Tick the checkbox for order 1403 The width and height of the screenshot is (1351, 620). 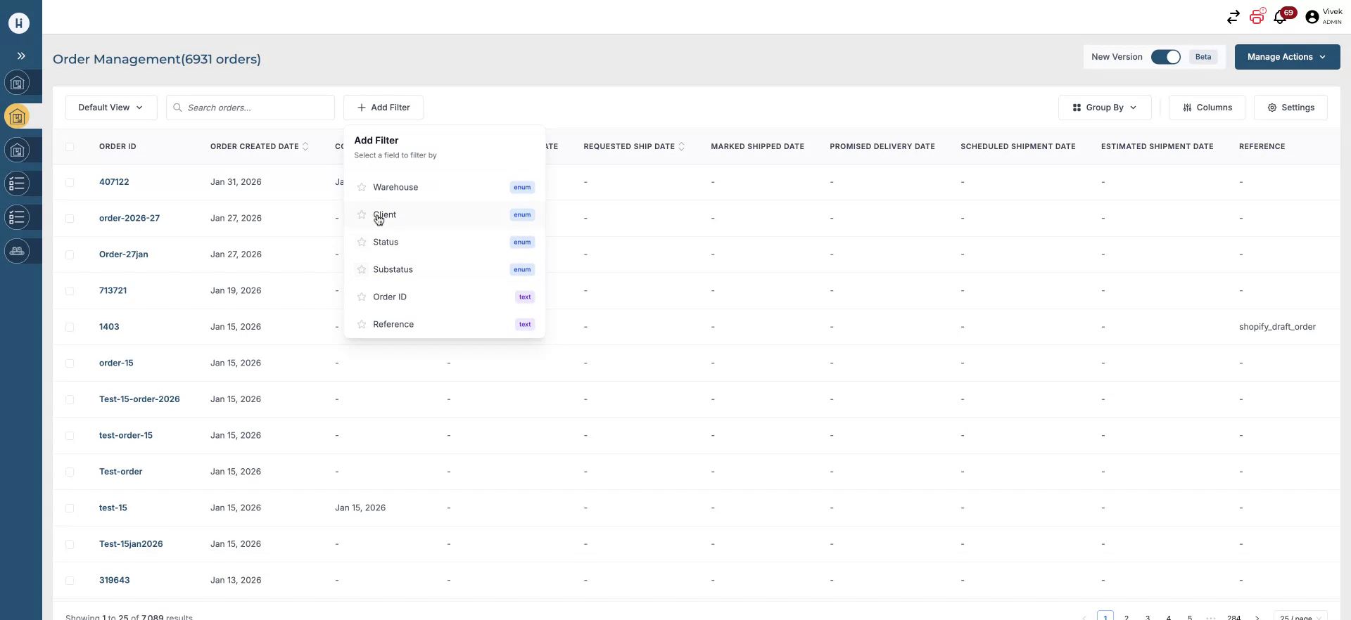70,328
